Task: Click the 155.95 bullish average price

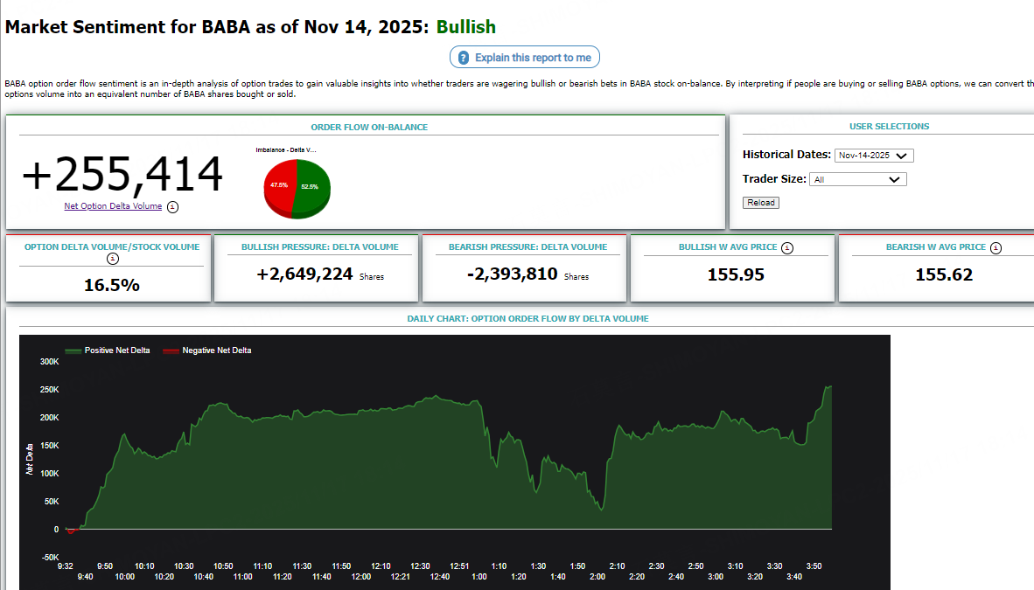Action: click(736, 274)
